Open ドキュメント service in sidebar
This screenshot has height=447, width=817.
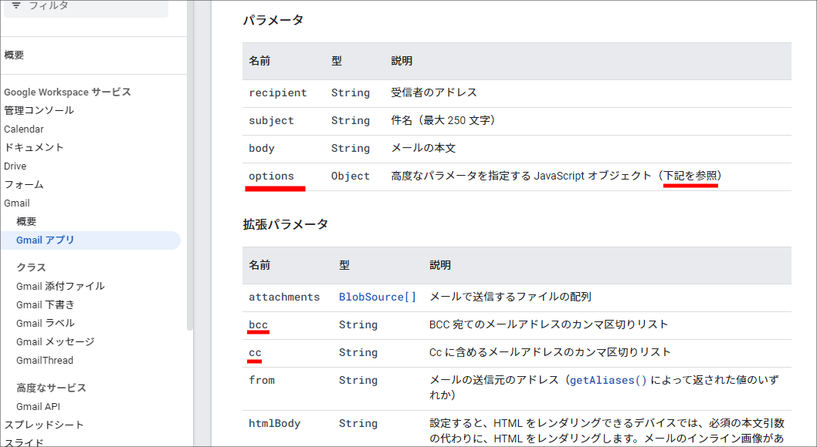tap(34, 148)
